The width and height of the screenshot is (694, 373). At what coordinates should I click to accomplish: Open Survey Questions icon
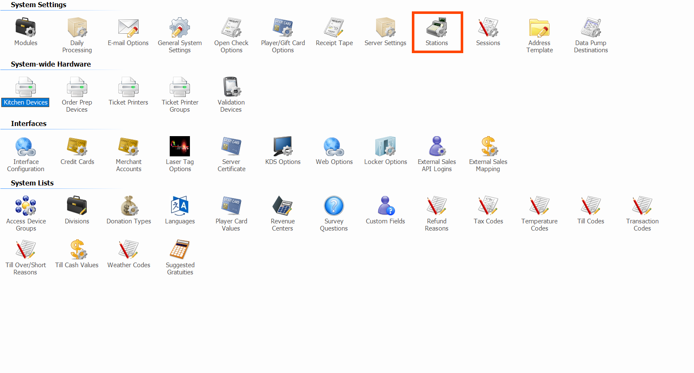(x=334, y=207)
